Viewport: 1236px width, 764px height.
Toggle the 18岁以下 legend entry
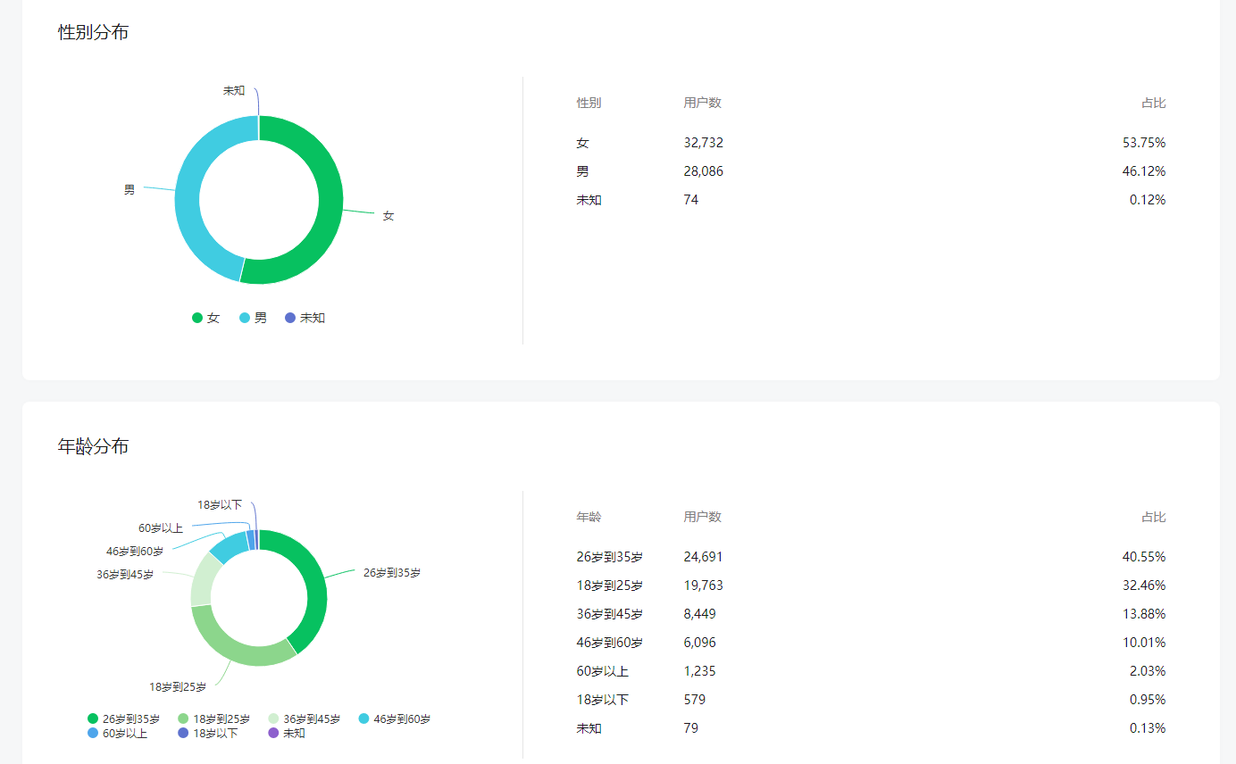[x=207, y=733]
